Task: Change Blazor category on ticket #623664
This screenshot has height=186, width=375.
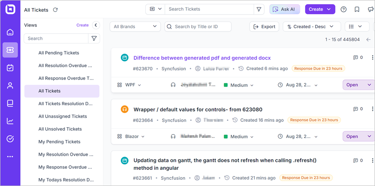Action: (x=131, y=137)
